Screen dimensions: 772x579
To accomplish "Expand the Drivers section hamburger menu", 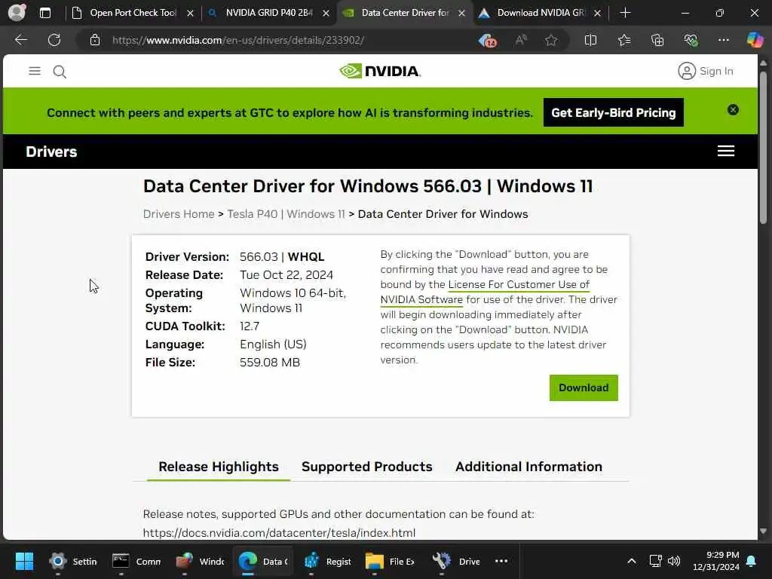I will pyautogui.click(x=726, y=151).
